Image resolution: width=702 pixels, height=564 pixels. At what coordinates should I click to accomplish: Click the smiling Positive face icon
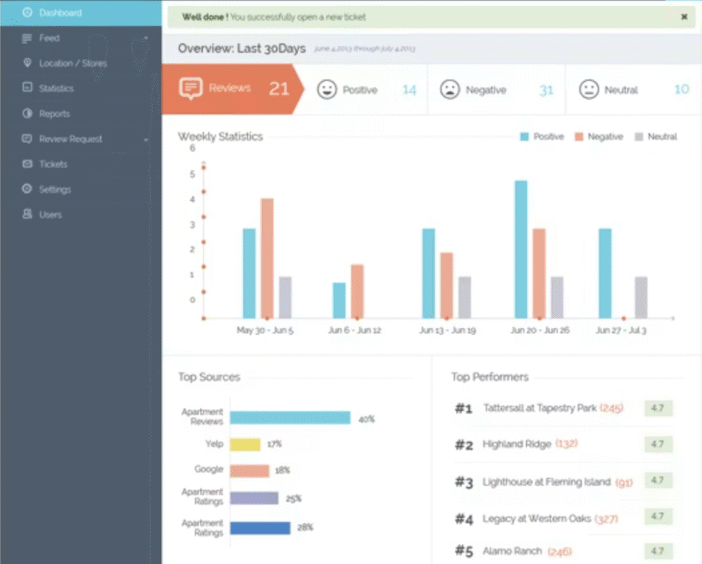pos(327,90)
